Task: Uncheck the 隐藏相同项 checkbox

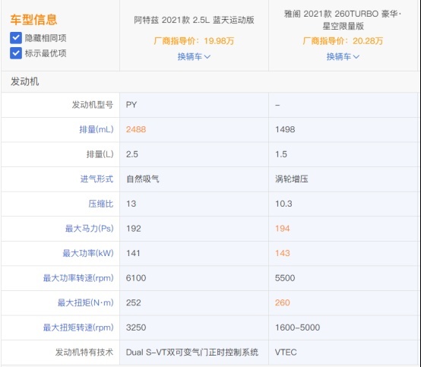Action: click(x=16, y=38)
